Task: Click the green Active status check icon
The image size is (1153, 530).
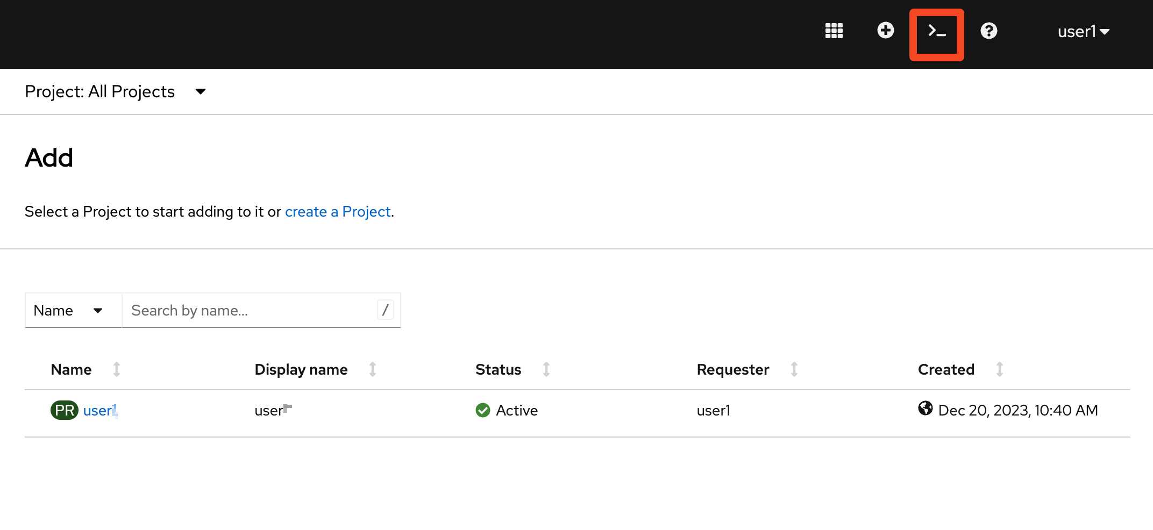Action: 483,410
